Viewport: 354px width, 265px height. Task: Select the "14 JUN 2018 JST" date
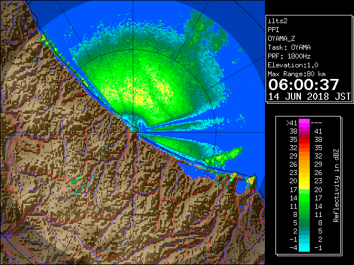(x=309, y=97)
